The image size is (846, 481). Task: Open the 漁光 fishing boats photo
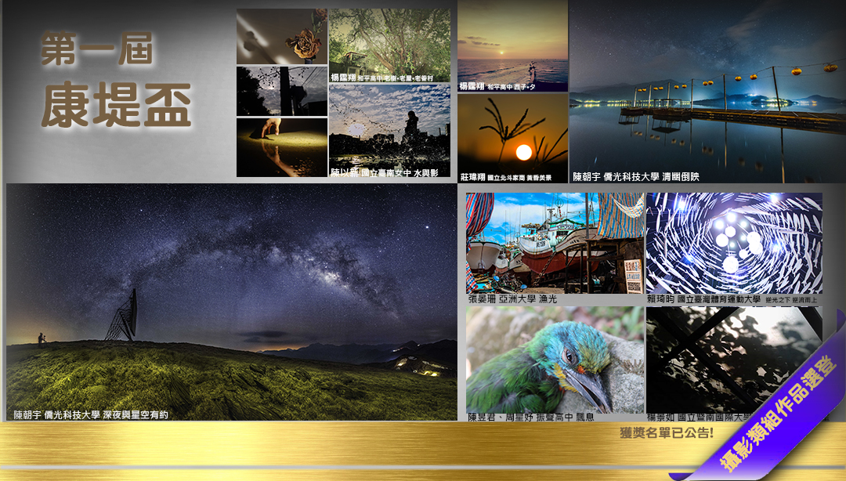[555, 243]
